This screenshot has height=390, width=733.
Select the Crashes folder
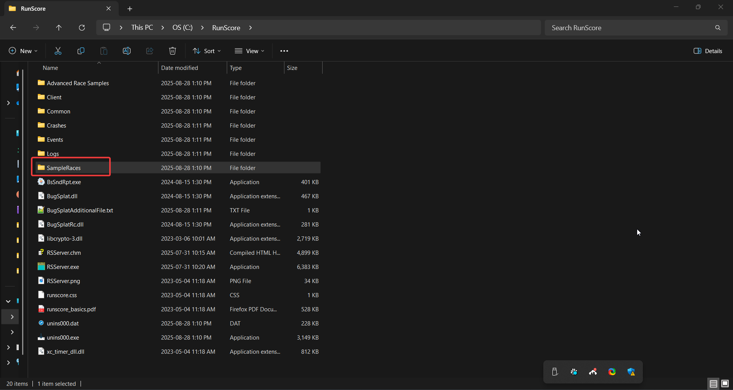(x=52, y=125)
